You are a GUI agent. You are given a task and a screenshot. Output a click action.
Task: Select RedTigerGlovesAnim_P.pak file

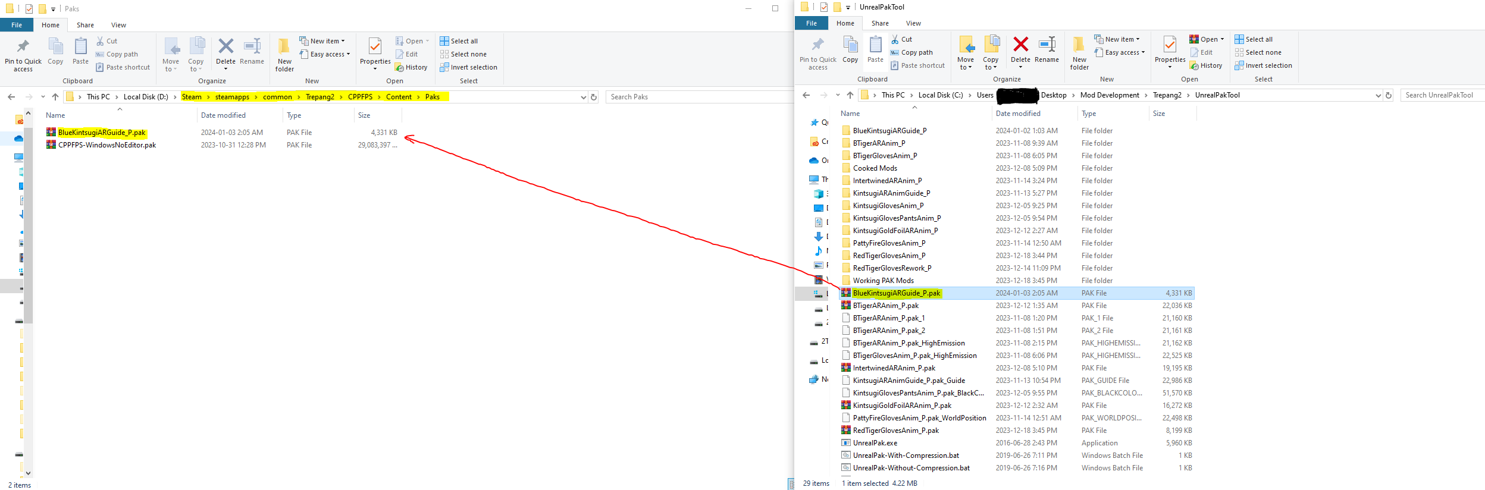click(x=895, y=431)
